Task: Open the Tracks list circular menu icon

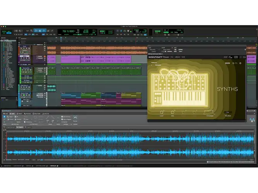Action: click(x=17, y=38)
